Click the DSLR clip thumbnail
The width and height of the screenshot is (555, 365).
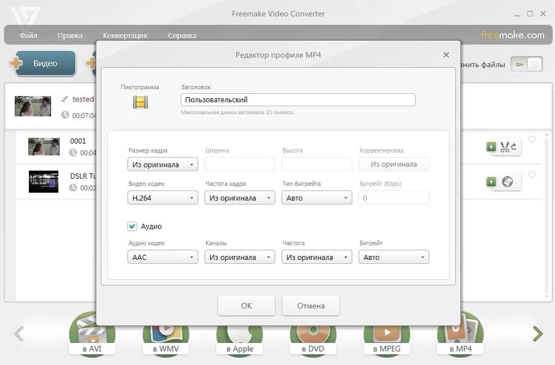point(44,181)
